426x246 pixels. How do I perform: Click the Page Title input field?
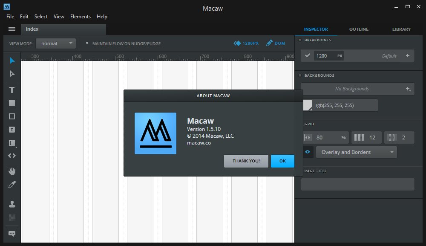[x=358, y=184]
